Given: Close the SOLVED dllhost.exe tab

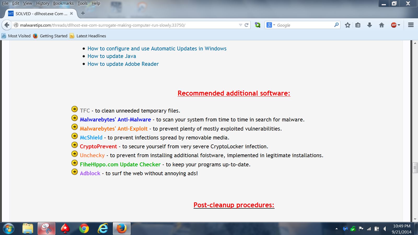Looking at the screenshot, I should (x=71, y=14).
